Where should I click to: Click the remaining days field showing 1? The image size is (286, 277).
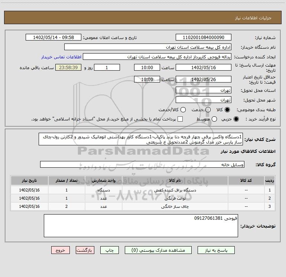pos(107,68)
